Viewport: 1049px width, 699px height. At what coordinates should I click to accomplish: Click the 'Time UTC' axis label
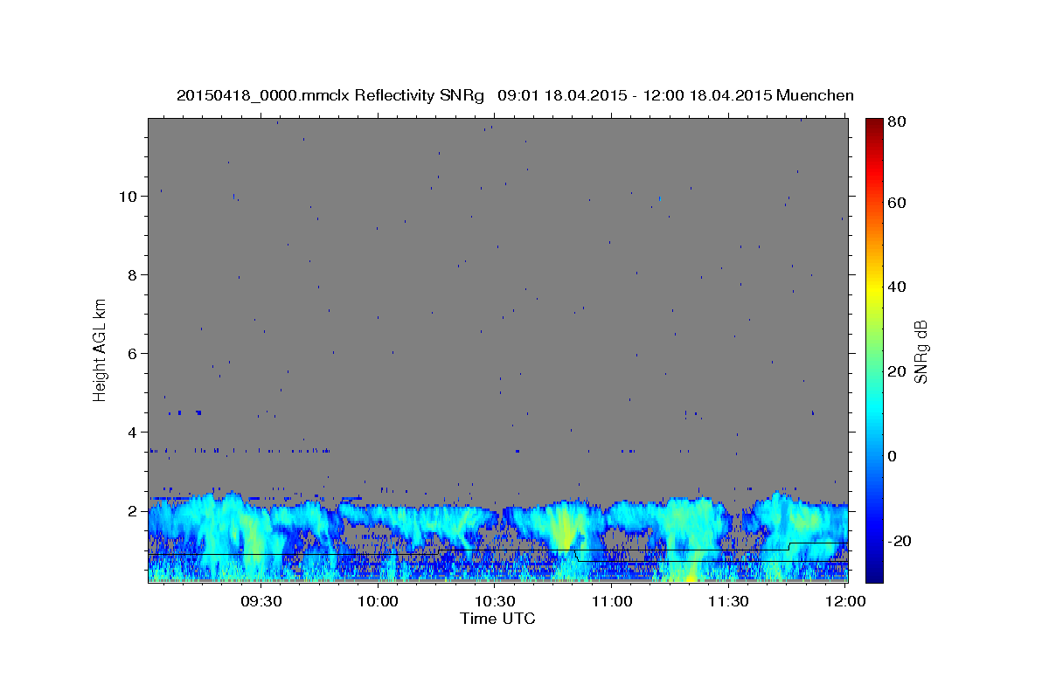497,619
